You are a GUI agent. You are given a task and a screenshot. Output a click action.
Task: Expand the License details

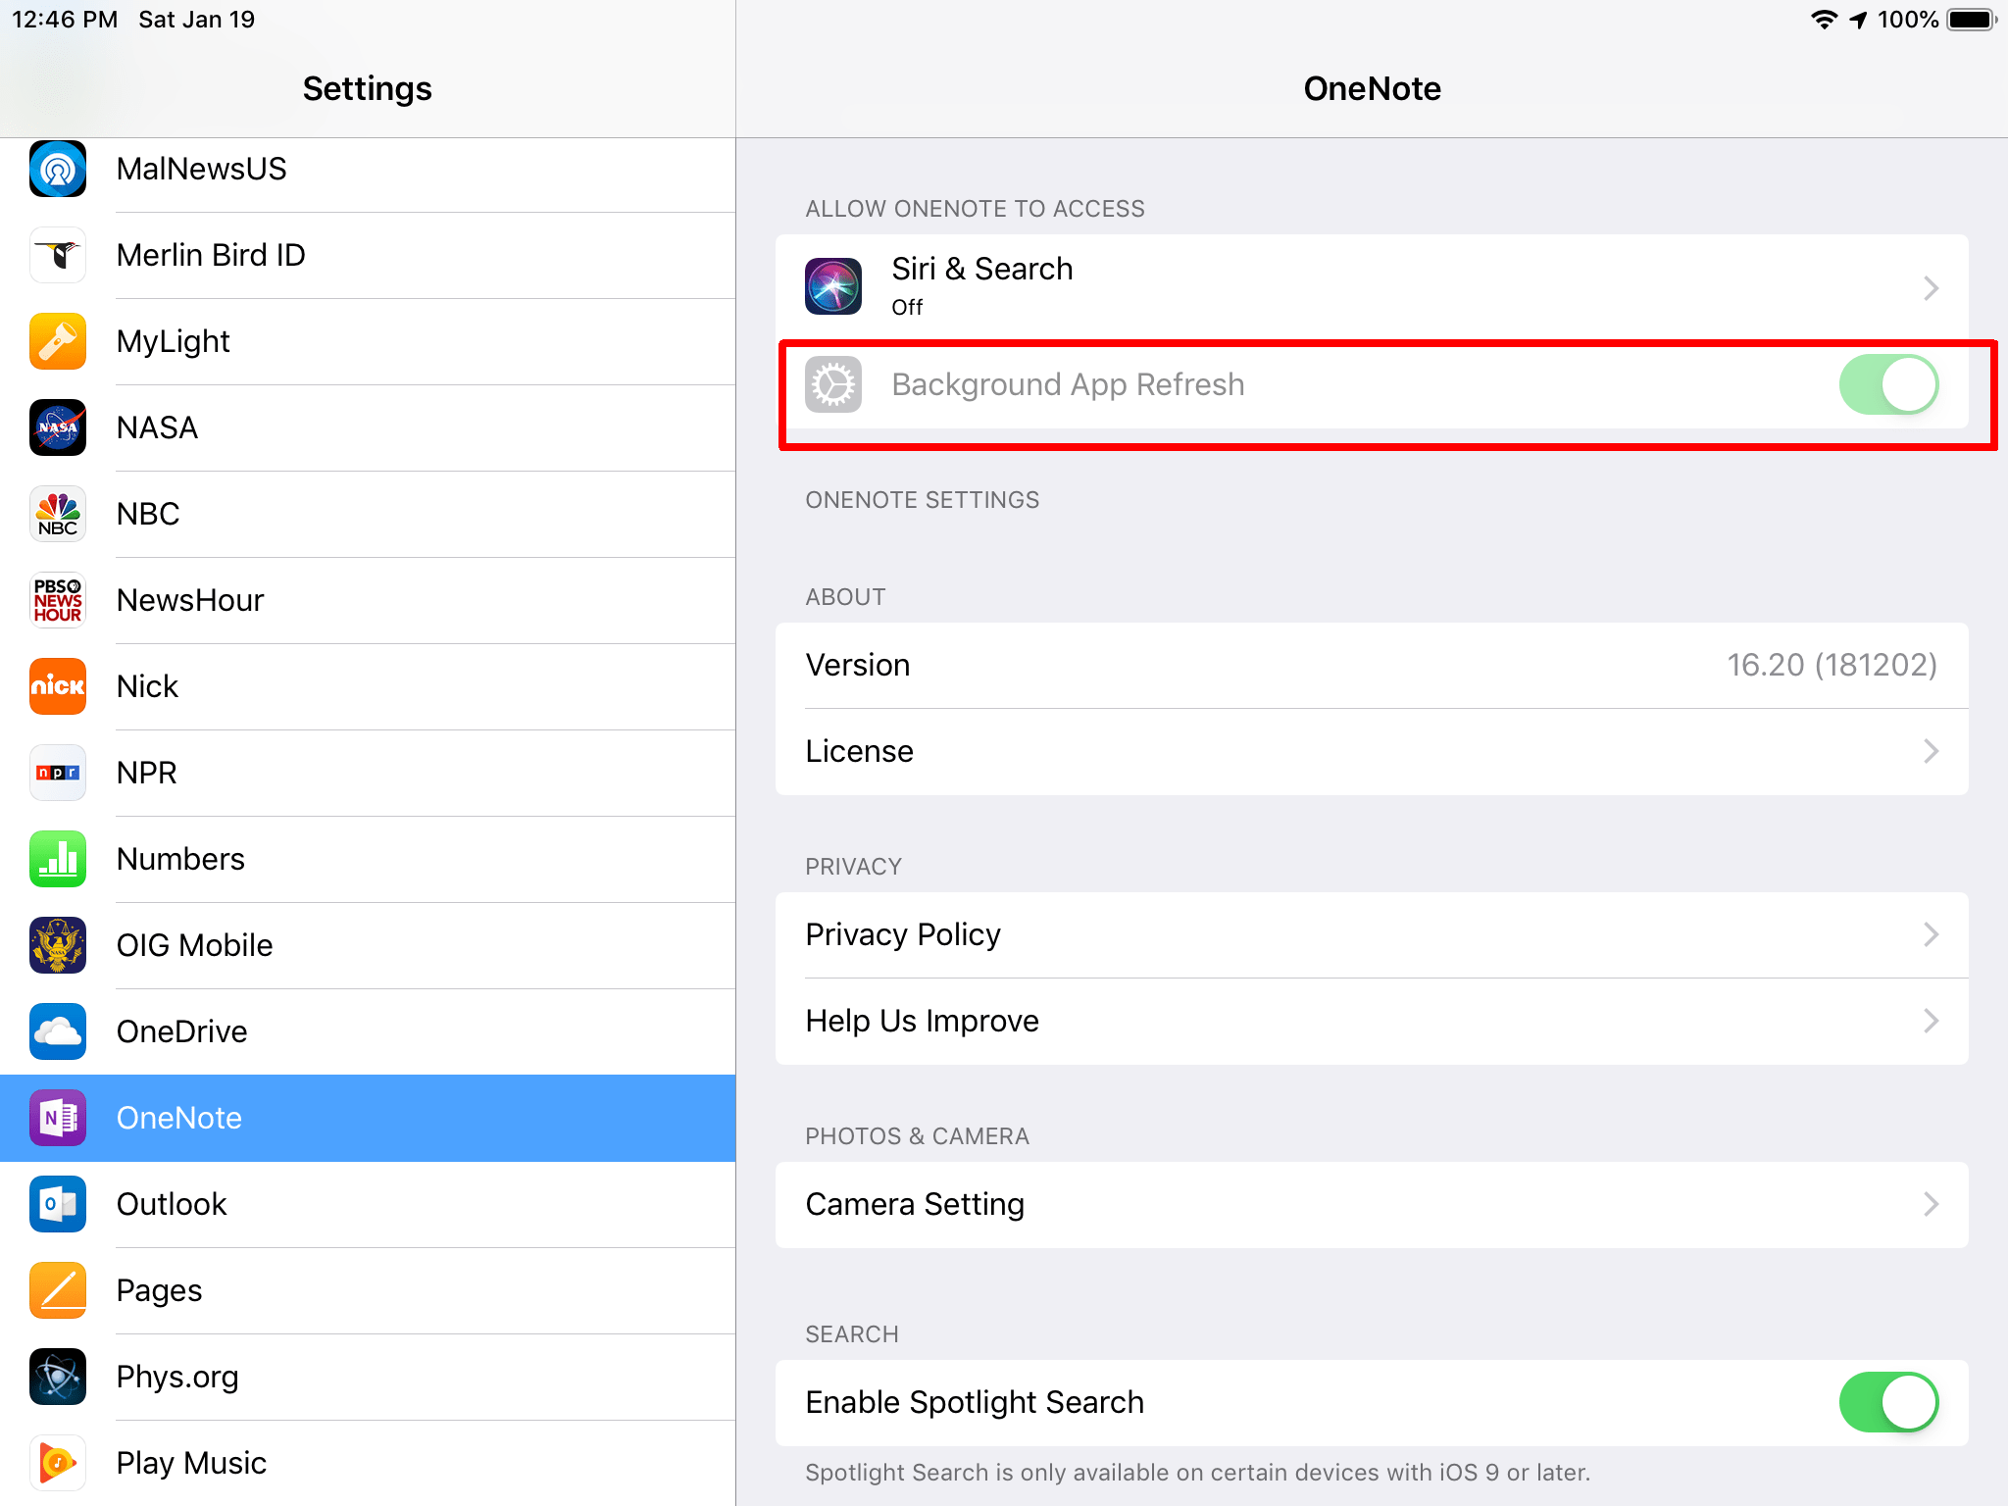pyautogui.click(x=1373, y=751)
